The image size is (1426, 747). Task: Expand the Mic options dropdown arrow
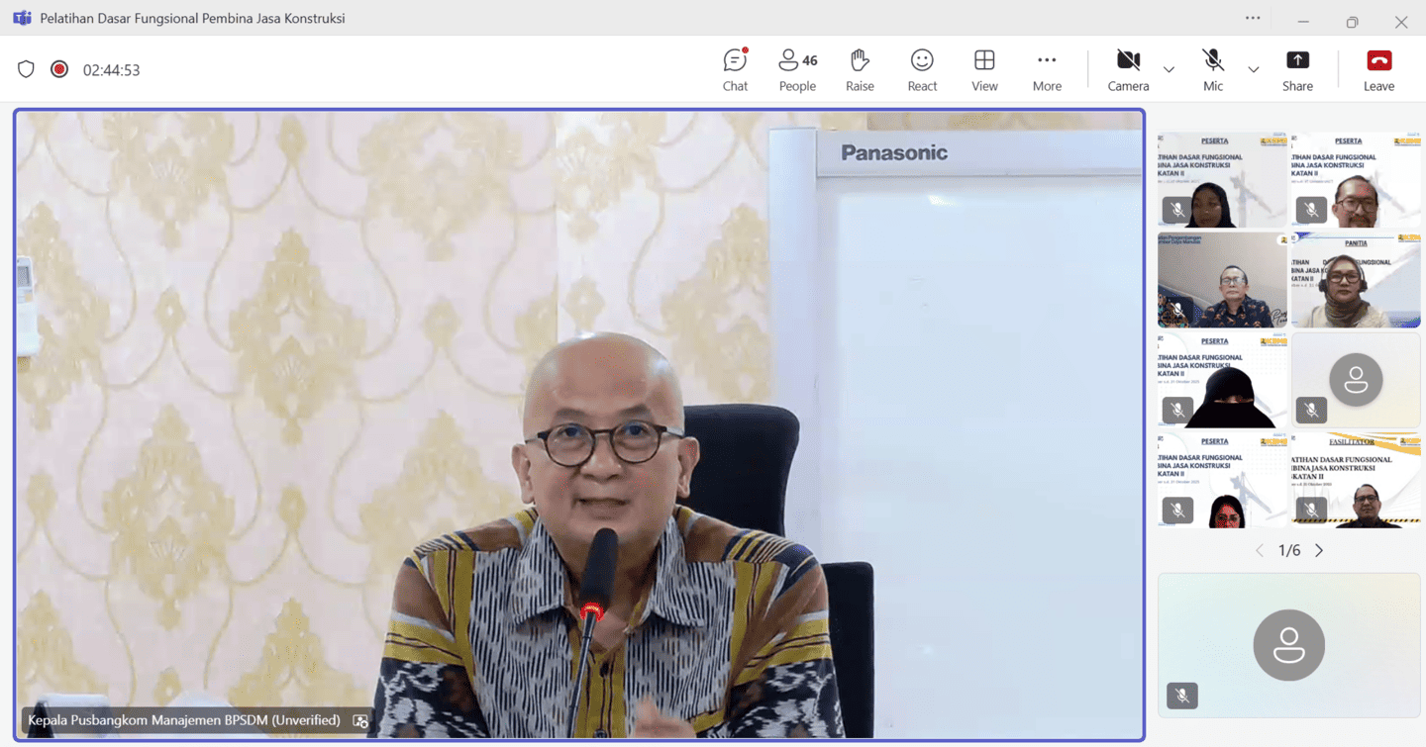coord(1254,70)
